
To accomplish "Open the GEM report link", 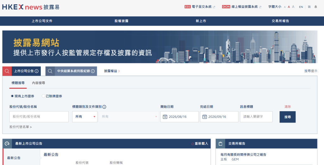I will (235, 159).
